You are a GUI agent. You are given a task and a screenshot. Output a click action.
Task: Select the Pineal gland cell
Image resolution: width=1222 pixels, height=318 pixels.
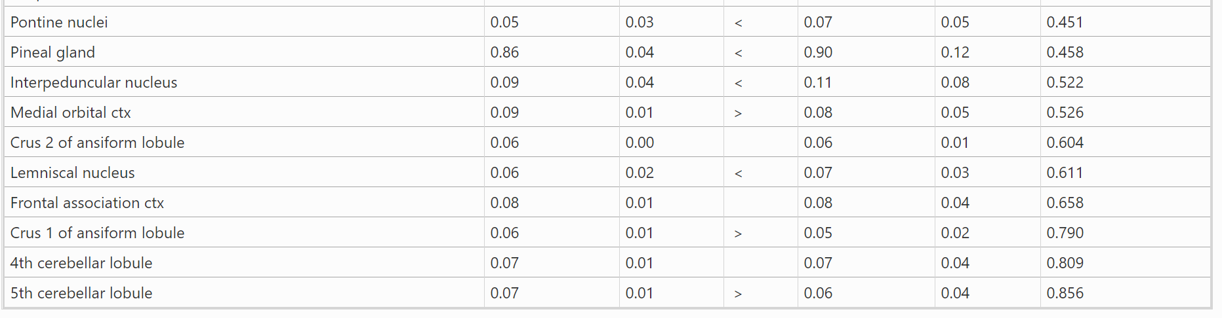click(52, 52)
